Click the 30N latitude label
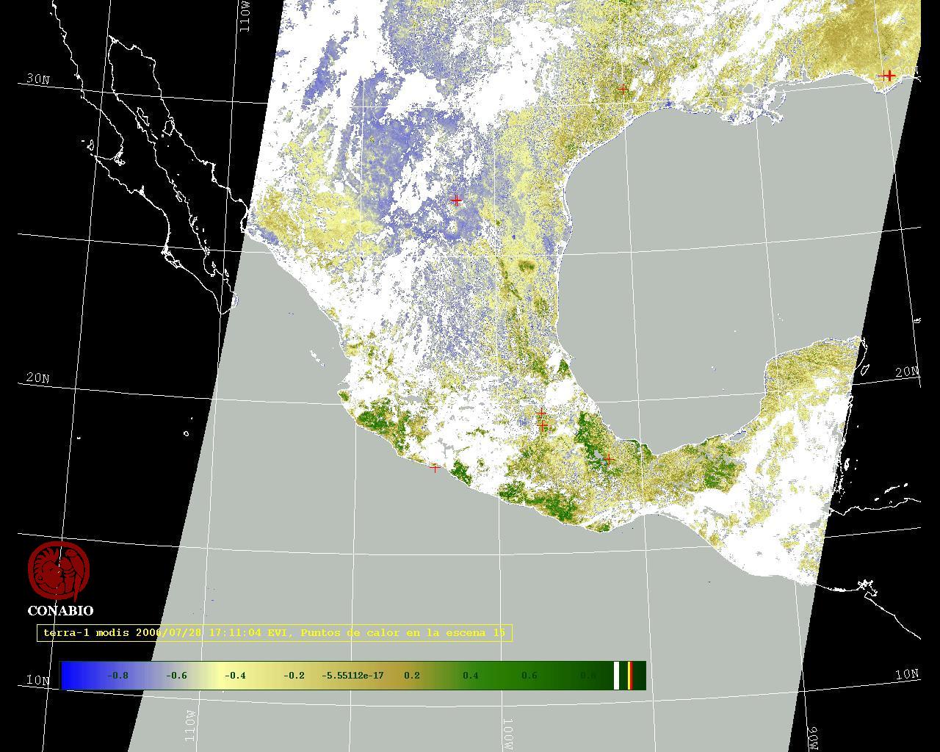 37,79
